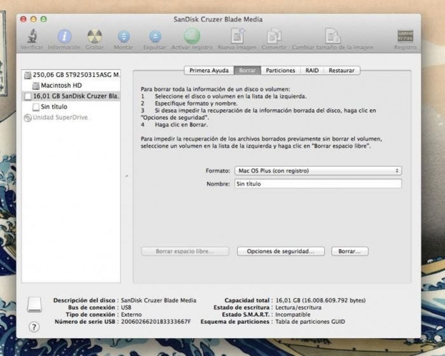Select the Montar toolbar icon

click(x=123, y=36)
